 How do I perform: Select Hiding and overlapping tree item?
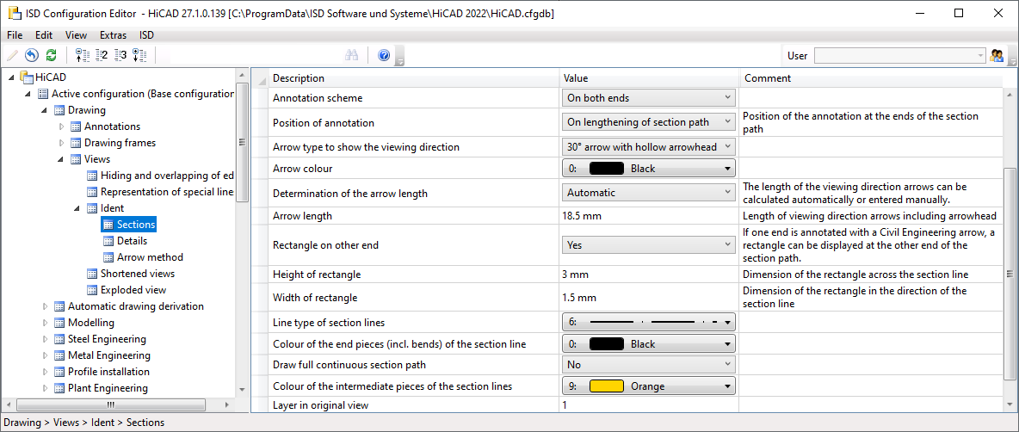[x=167, y=176]
